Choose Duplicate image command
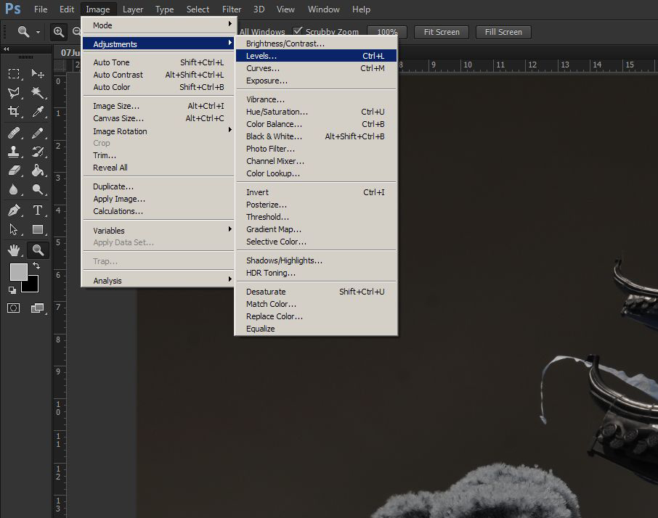Viewport: 658px width, 518px height. [159, 186]
